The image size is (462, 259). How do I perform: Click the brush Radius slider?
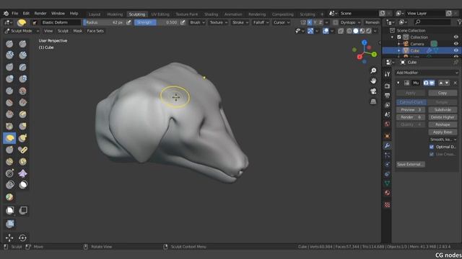click(x=104, y=22)
